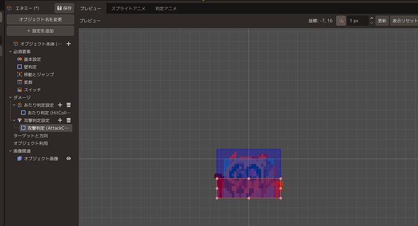The height and width of the screenshot is (226, 418).
Task: Click the 設定を追加 add setting button
Action: pyautogui.click(x=41, y=31)
